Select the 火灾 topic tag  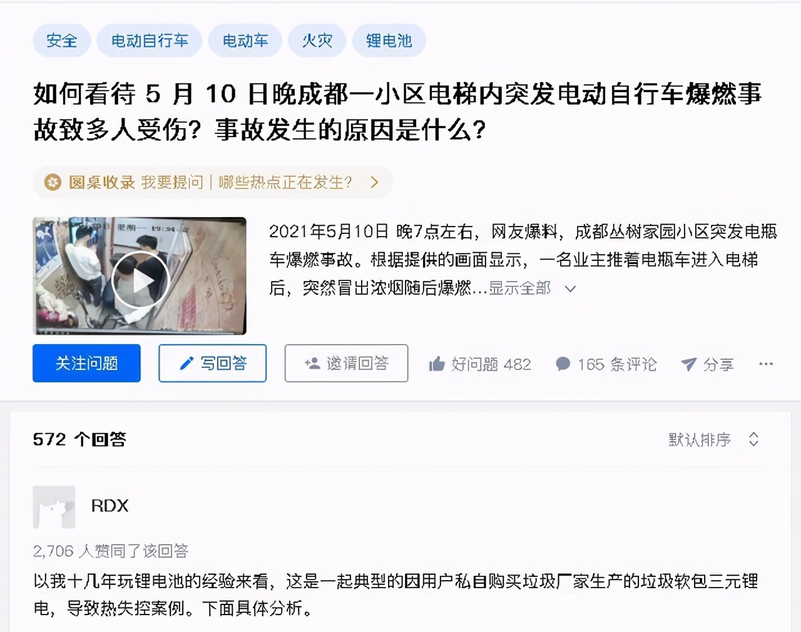[x=317, y=41]
